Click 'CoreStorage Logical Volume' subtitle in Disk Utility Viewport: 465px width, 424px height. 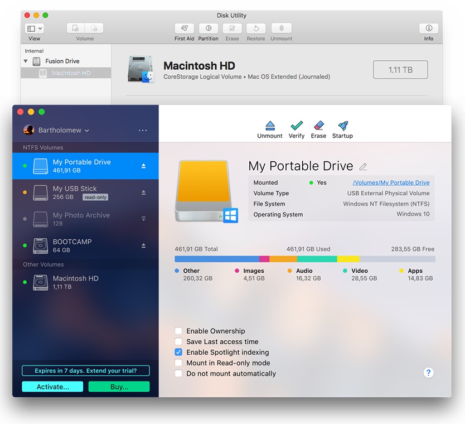(x=202, y=77)
